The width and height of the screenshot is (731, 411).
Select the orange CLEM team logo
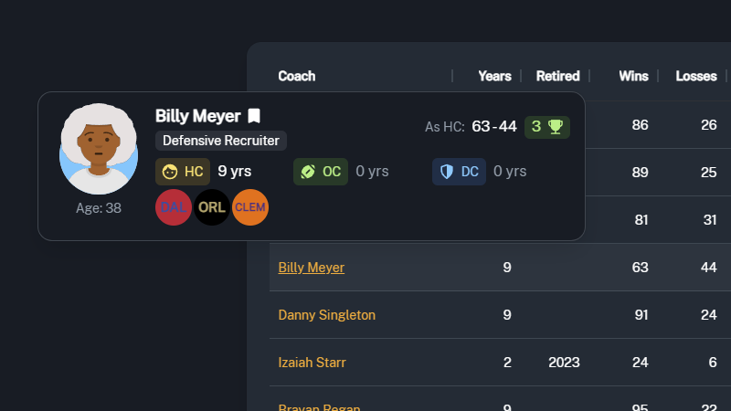coord(250,207)
